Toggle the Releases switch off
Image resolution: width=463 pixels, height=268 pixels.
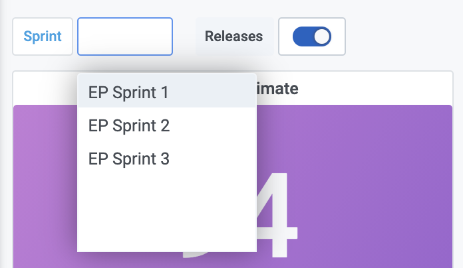pos(312,36)
